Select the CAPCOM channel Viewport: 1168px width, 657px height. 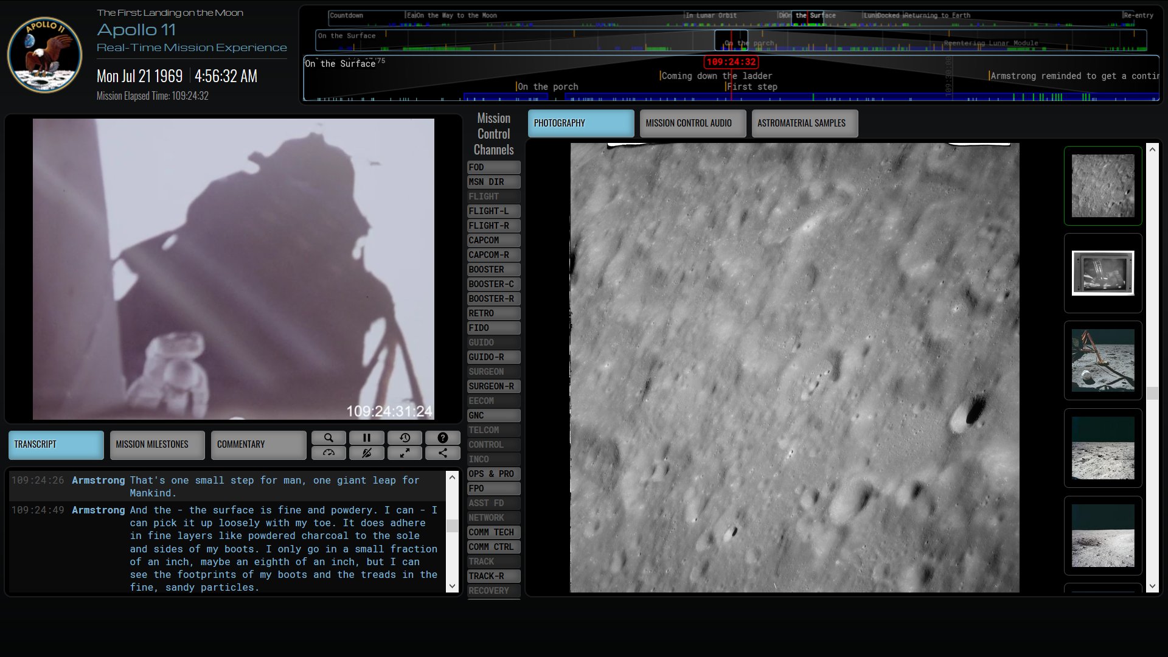[x=493, y=240]
